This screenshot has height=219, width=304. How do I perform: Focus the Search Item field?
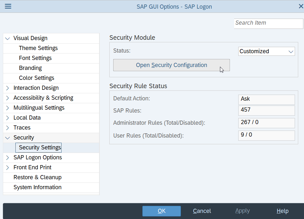[x=268, y=23]
